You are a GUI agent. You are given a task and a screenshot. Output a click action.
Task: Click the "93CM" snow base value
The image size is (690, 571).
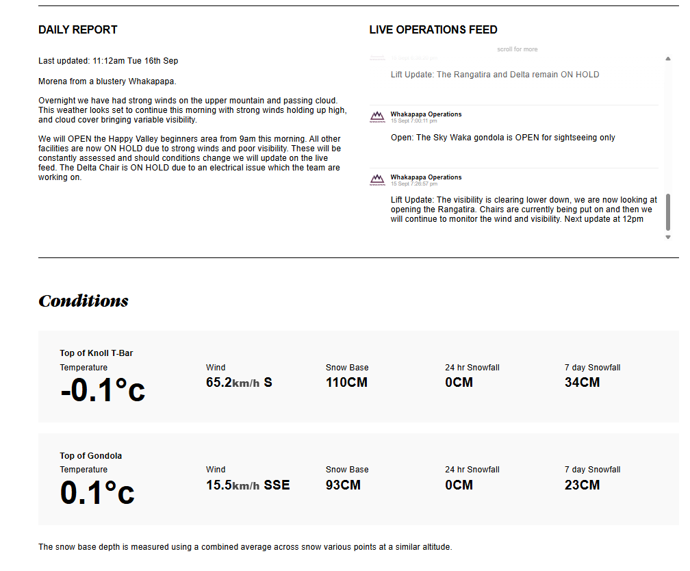[343, 485]
